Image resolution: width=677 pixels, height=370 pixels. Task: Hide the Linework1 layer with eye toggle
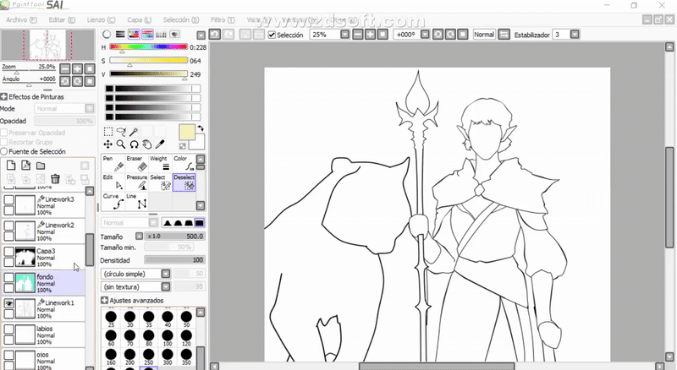point(9,302)
